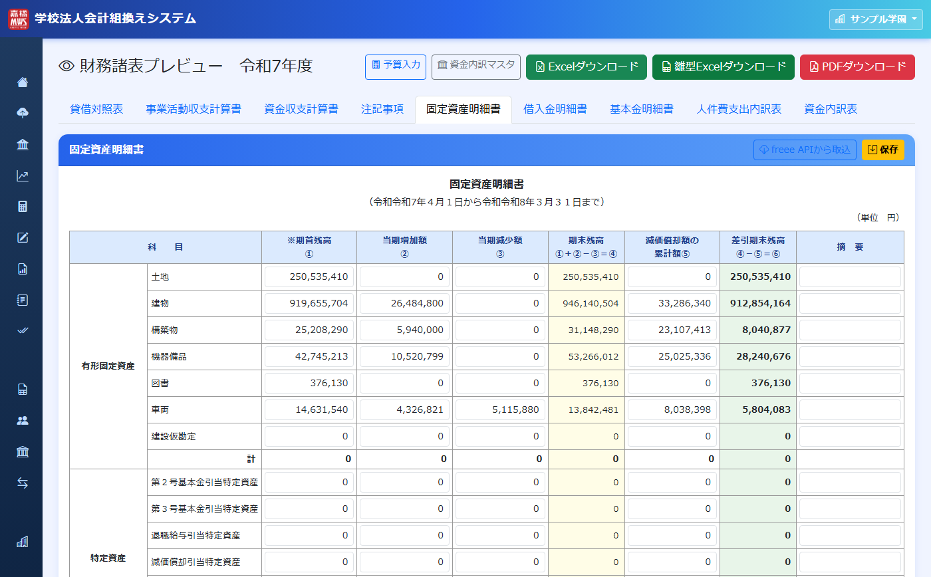Open the ledger notebook sidebar icon
The width and height of the screenshot is (931, 577).
coord(23,300)
